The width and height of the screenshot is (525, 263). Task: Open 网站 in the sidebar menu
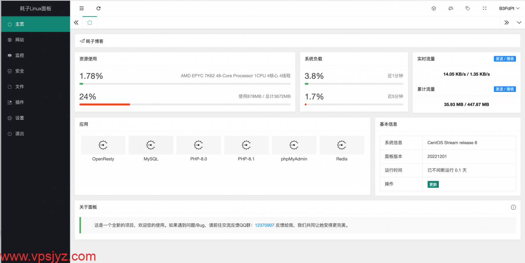(x=20, y=40)
